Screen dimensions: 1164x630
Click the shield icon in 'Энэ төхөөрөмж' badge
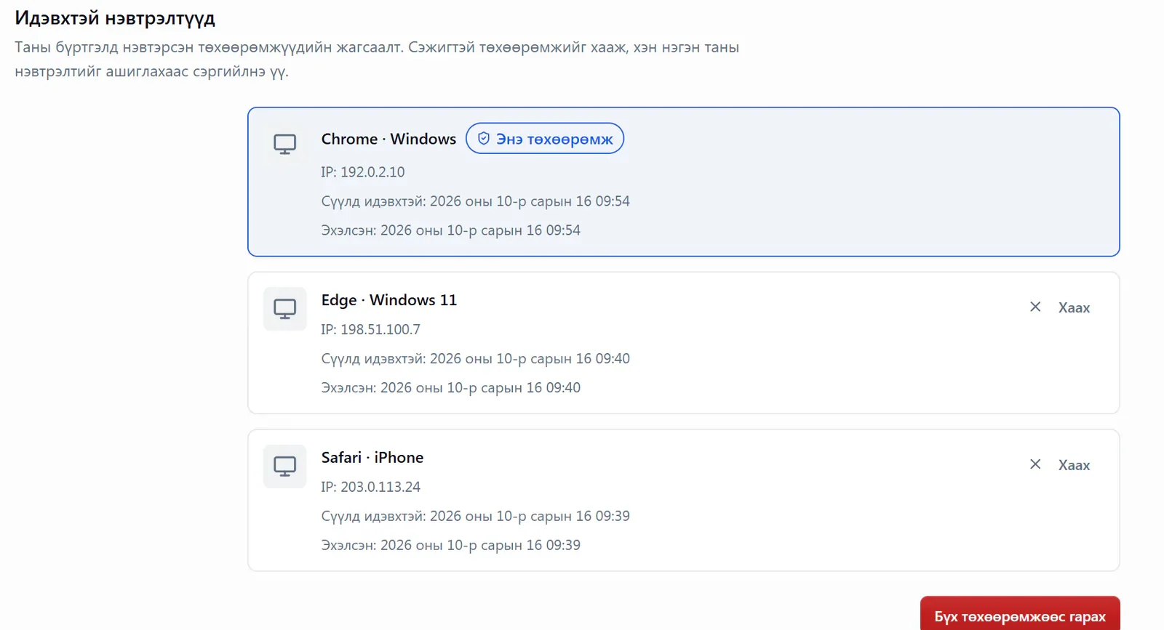484,138
